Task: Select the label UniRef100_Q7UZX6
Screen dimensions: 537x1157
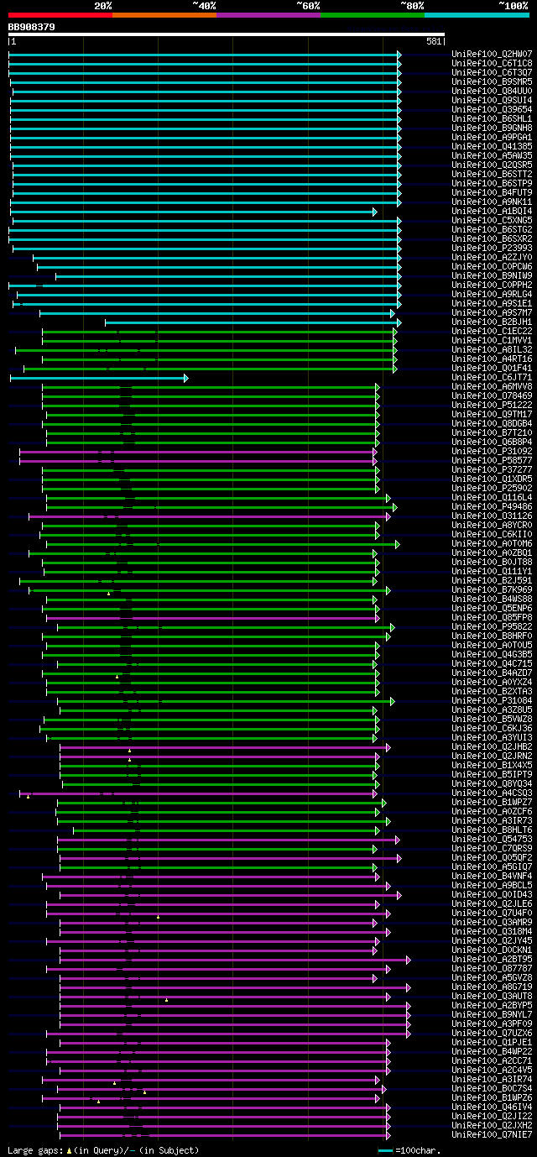Action: coord(492,1034)
